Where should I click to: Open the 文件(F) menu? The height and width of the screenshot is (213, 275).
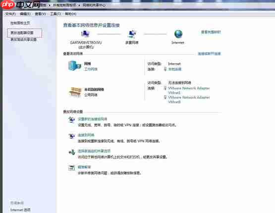pos(10,14)
